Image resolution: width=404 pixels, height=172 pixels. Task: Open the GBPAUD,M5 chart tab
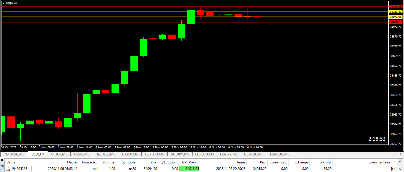pyautogui.click(x=253, y=154)
